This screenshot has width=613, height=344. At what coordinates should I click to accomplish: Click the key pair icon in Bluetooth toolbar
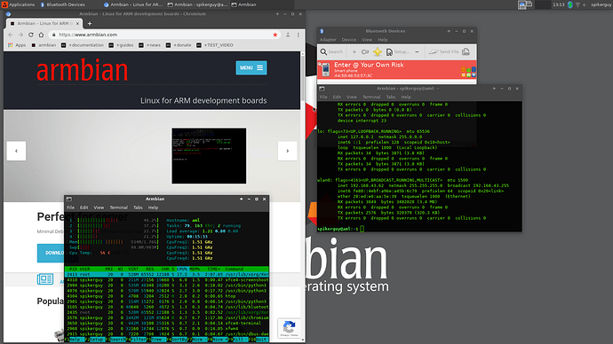click(365, 52)
